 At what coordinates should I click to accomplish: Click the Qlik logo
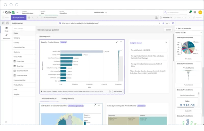coord(10,12)
